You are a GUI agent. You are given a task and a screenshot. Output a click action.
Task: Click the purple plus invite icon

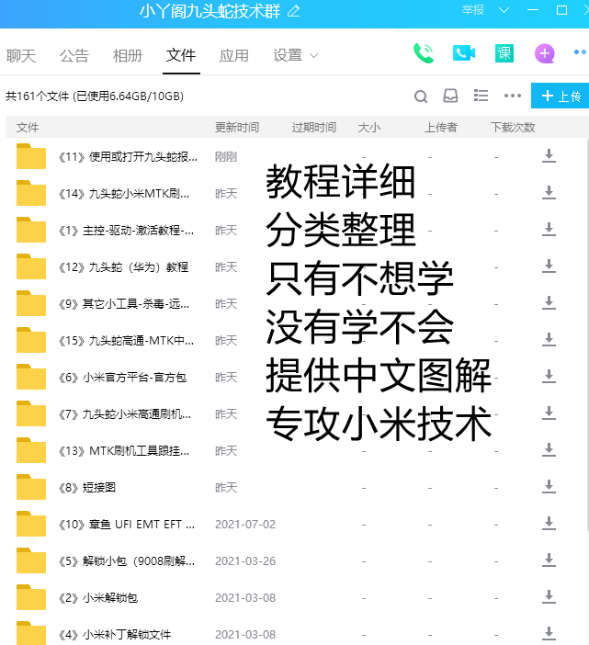545,53
